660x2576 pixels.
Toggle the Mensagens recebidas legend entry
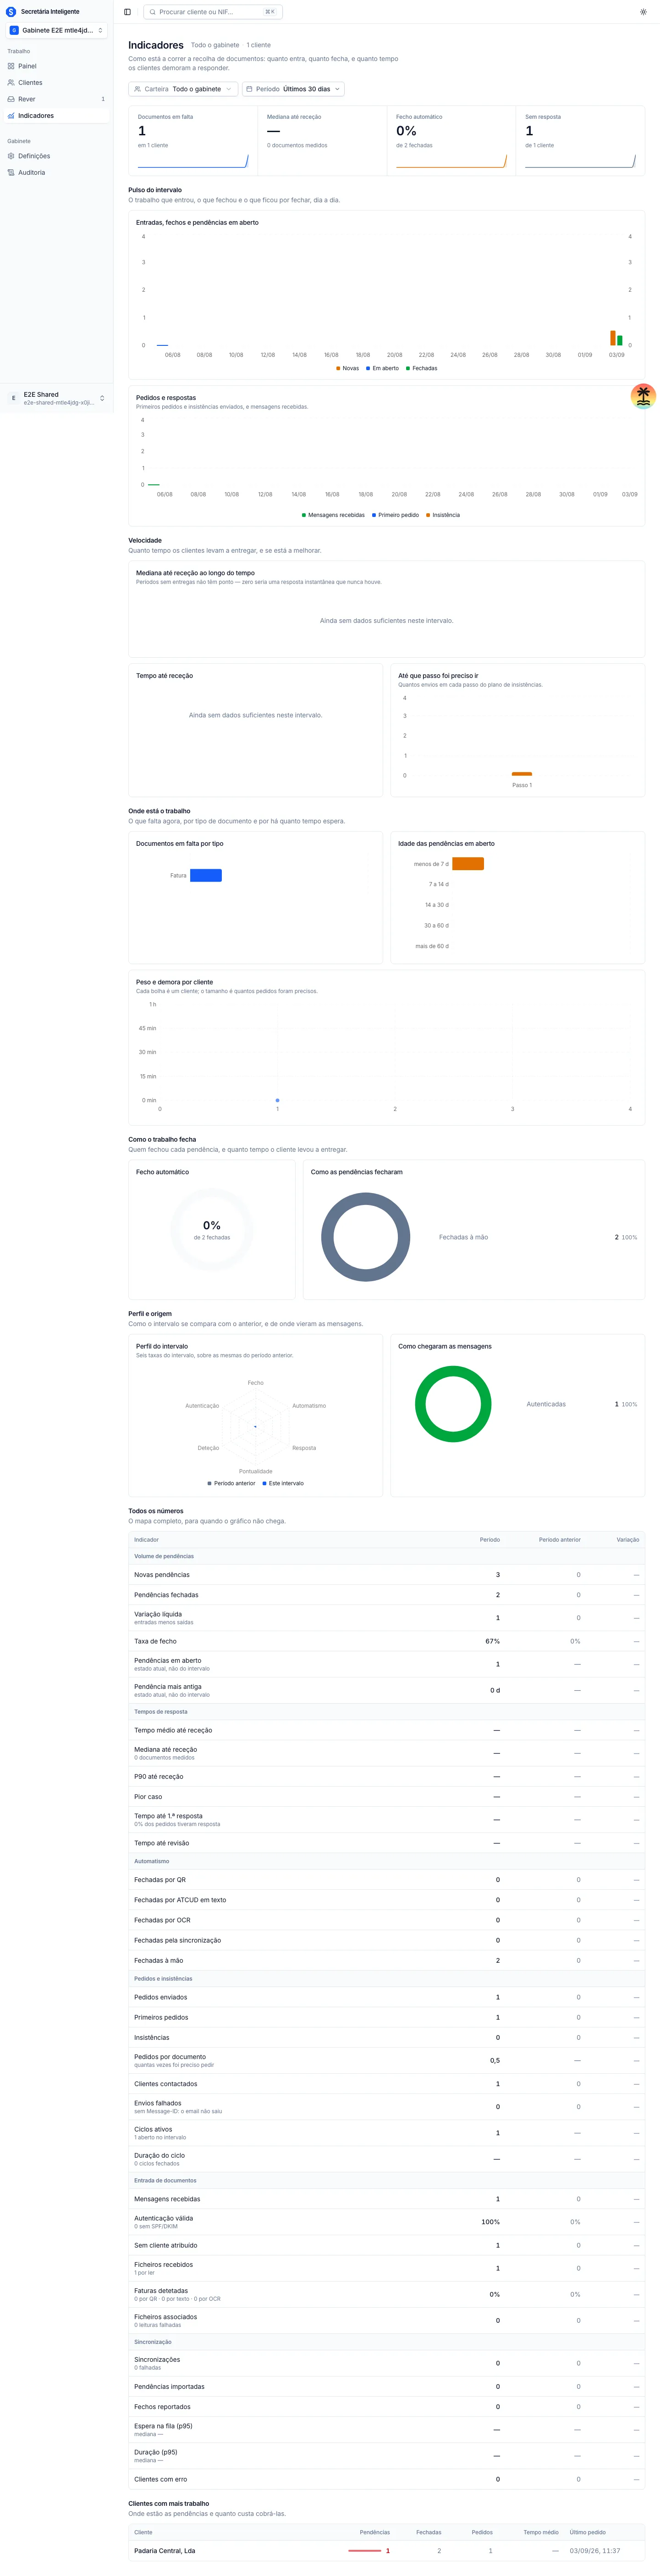(x=334, y=515)
